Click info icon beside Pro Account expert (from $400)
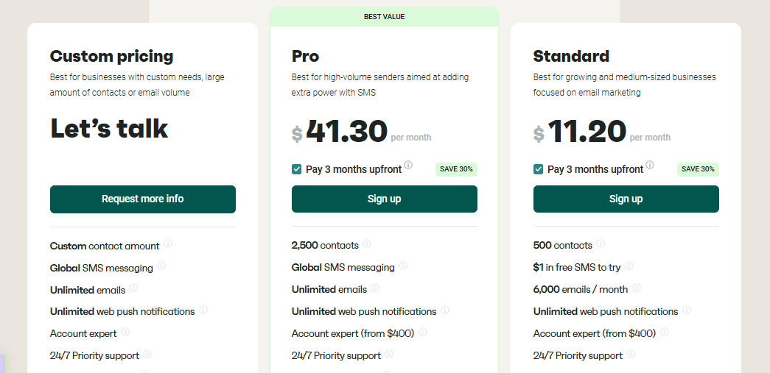770x373 pixels. click(423, 332)
